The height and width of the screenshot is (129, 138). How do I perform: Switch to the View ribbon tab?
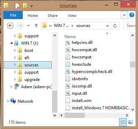click(72, 16)
